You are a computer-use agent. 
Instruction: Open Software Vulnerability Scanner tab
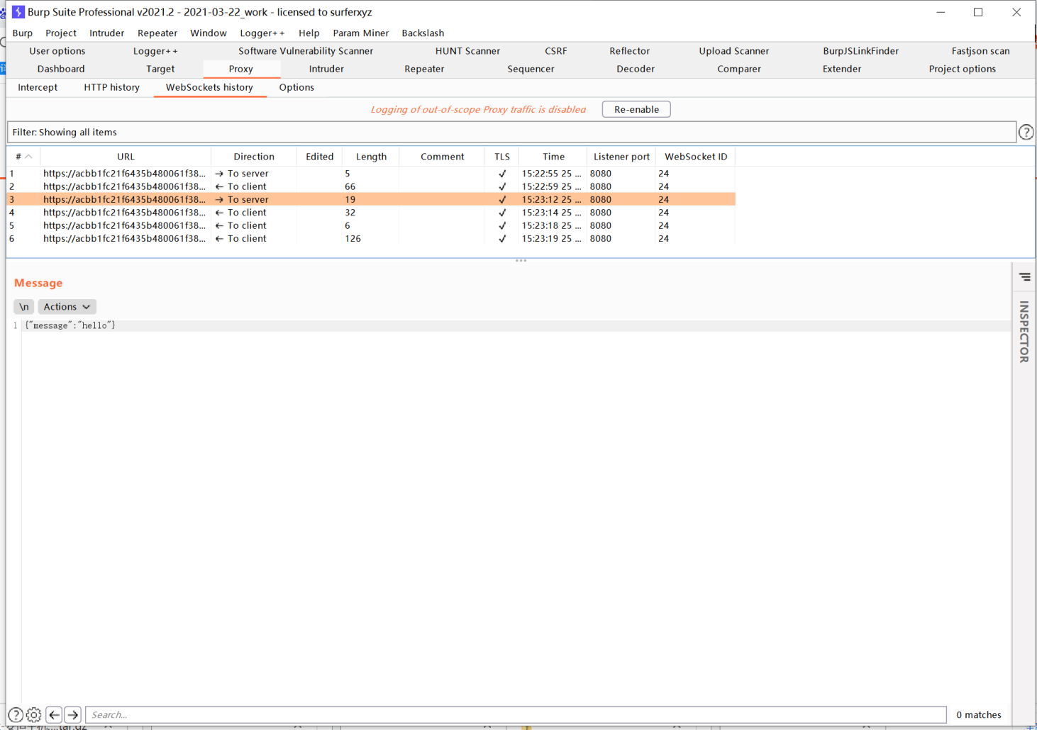(x=306, y=51)
